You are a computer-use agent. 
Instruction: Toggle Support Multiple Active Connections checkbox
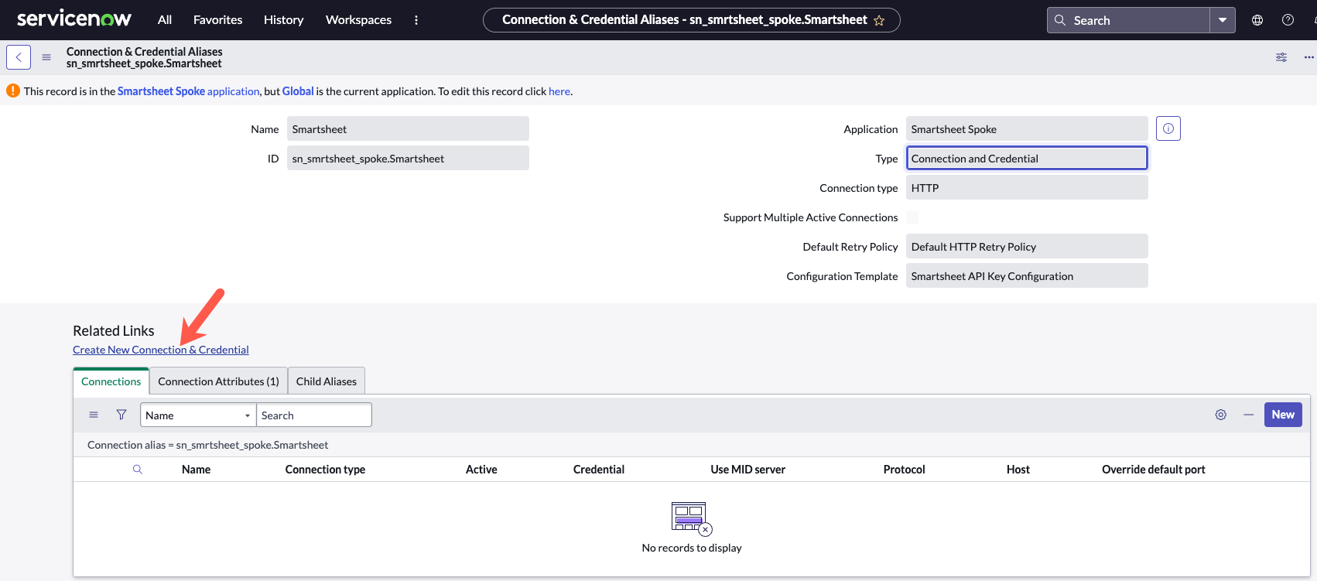912,217
